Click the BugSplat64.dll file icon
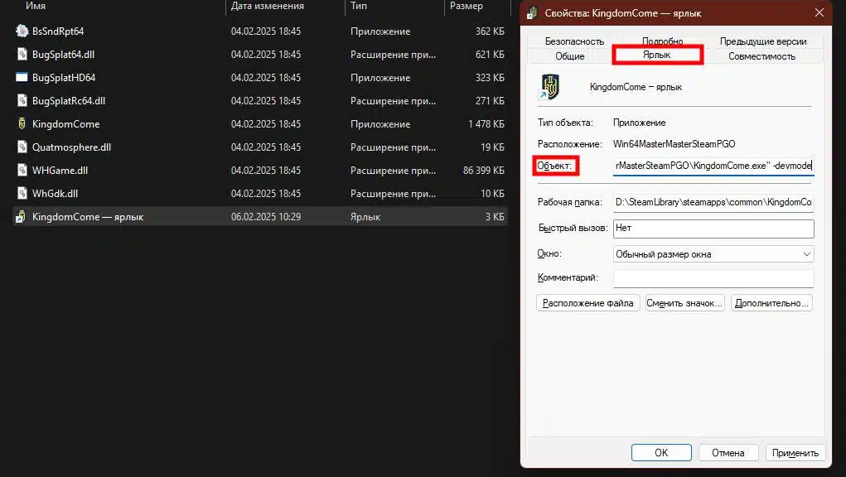 click(22, 55)
